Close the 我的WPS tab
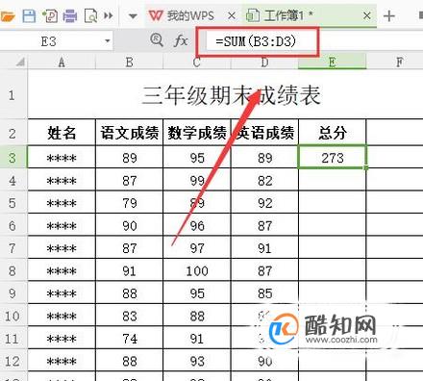423x381 pixels. pyautogui.click(x=232, y=15)
